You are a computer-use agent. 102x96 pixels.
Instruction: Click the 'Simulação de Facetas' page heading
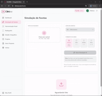point(35,18)
